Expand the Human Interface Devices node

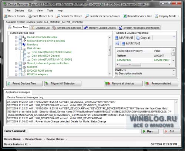pyautogui.click(x=16, y=37)
